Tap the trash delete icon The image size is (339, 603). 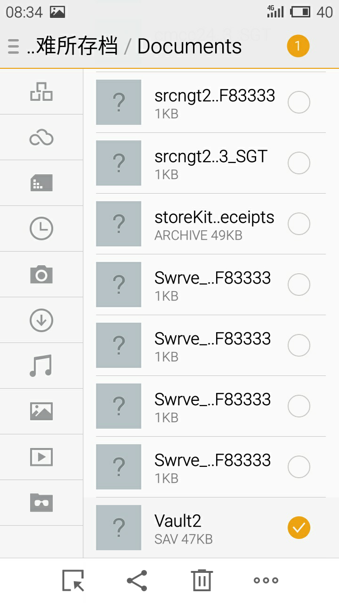tap(202, 580)
